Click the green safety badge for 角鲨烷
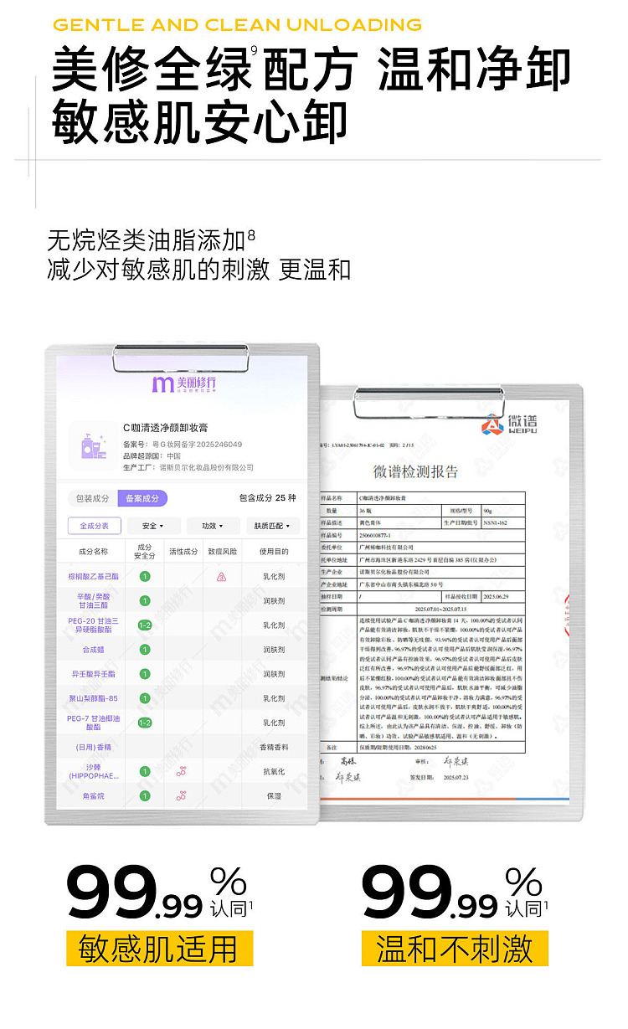628x1029 pixels. click(x=145, y=795)
